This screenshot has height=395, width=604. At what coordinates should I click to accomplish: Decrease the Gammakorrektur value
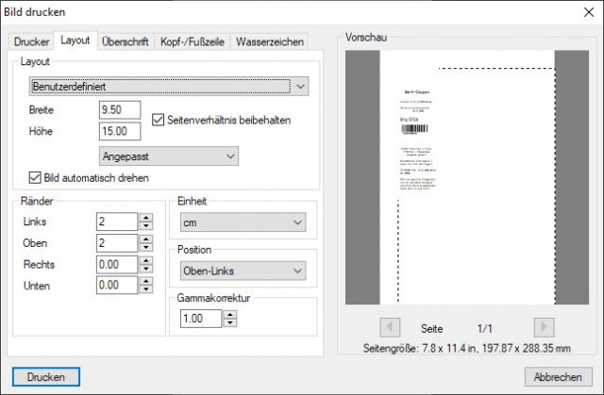tap(230, 322)
